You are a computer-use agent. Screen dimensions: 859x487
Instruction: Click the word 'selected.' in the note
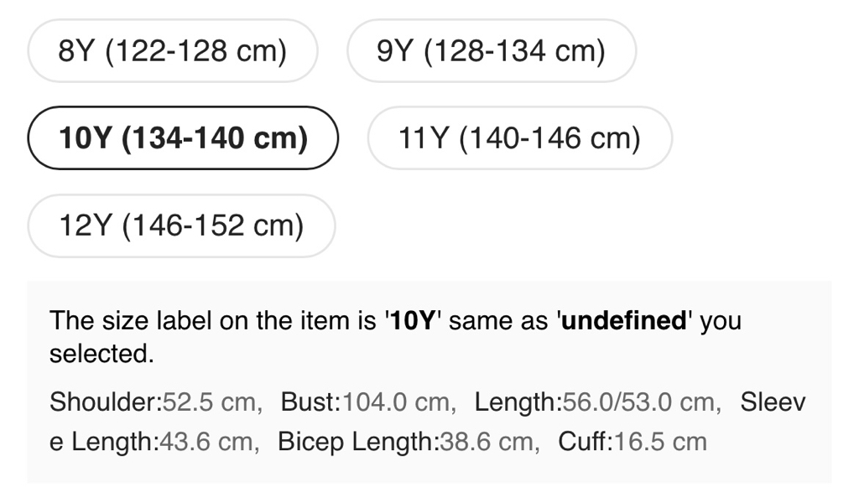click(x=102, y=354)
